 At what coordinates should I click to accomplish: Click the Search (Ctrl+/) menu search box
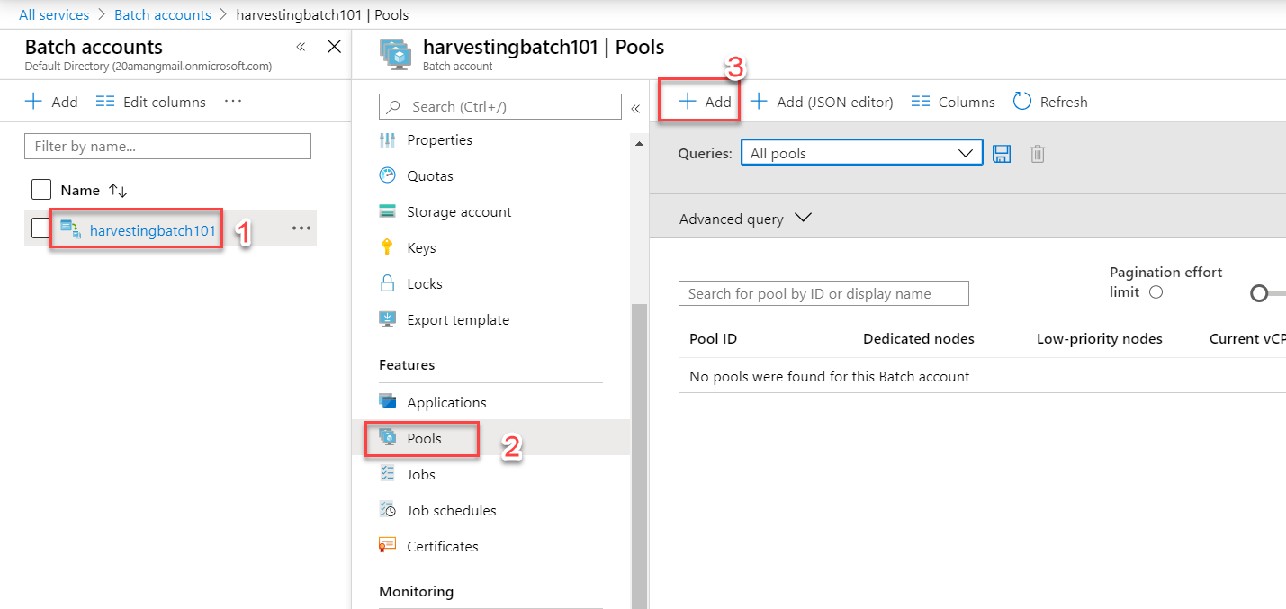point(500,106)
